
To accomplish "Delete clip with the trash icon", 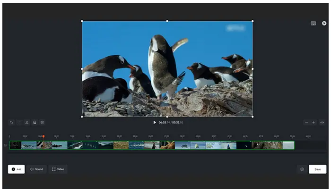I will (42, 122).
